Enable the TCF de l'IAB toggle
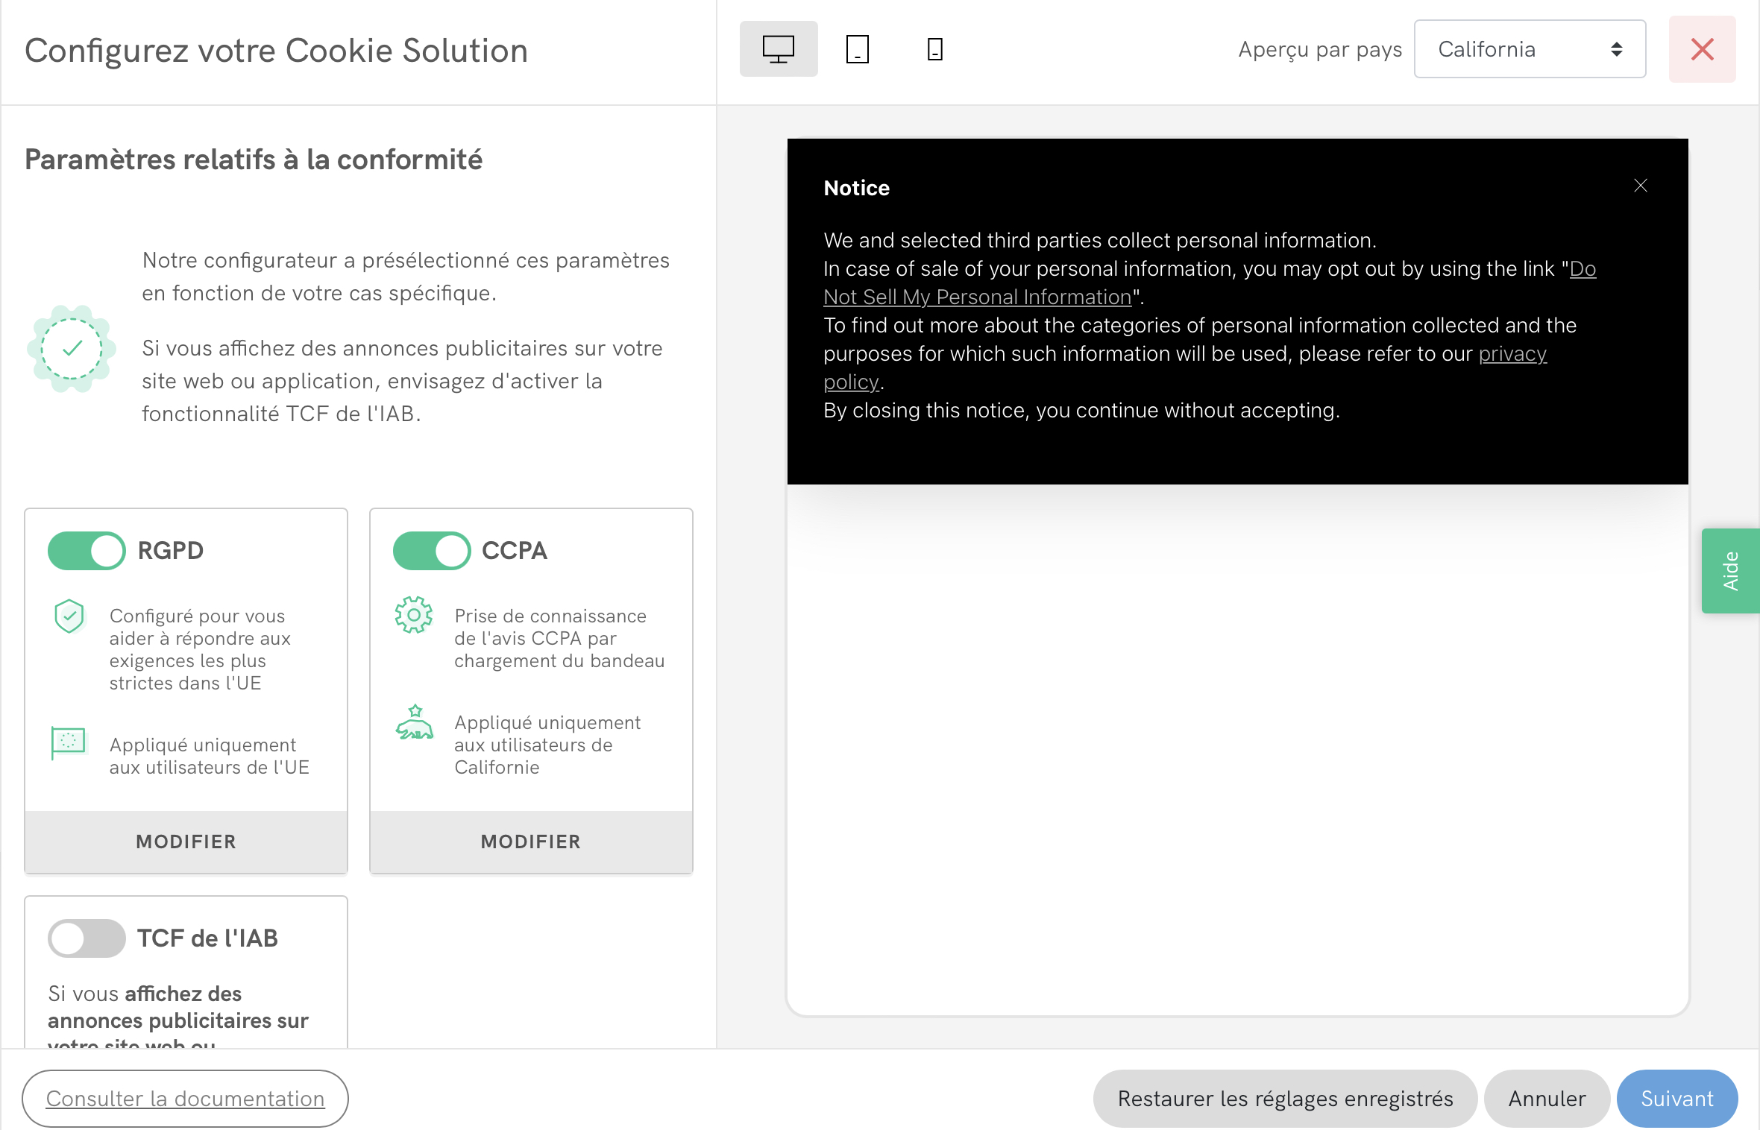This screenshot has height=1130, width=1760. point(87,938)
